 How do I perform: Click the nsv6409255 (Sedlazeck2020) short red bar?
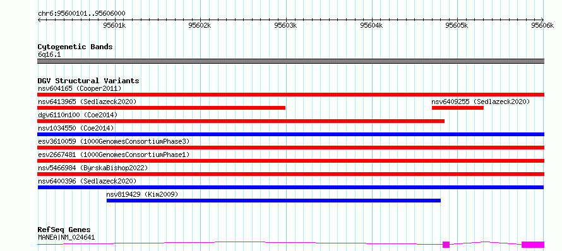458,108
